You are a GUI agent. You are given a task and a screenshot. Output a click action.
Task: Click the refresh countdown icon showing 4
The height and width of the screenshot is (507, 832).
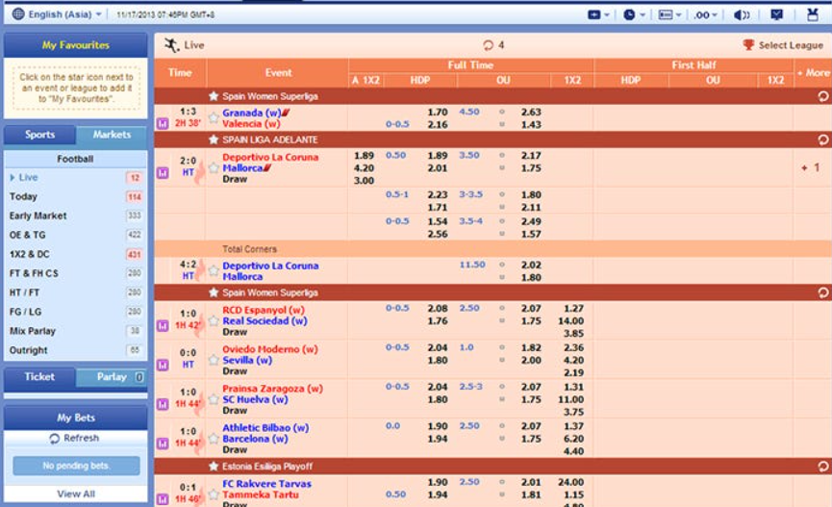[x=488, y=45]
